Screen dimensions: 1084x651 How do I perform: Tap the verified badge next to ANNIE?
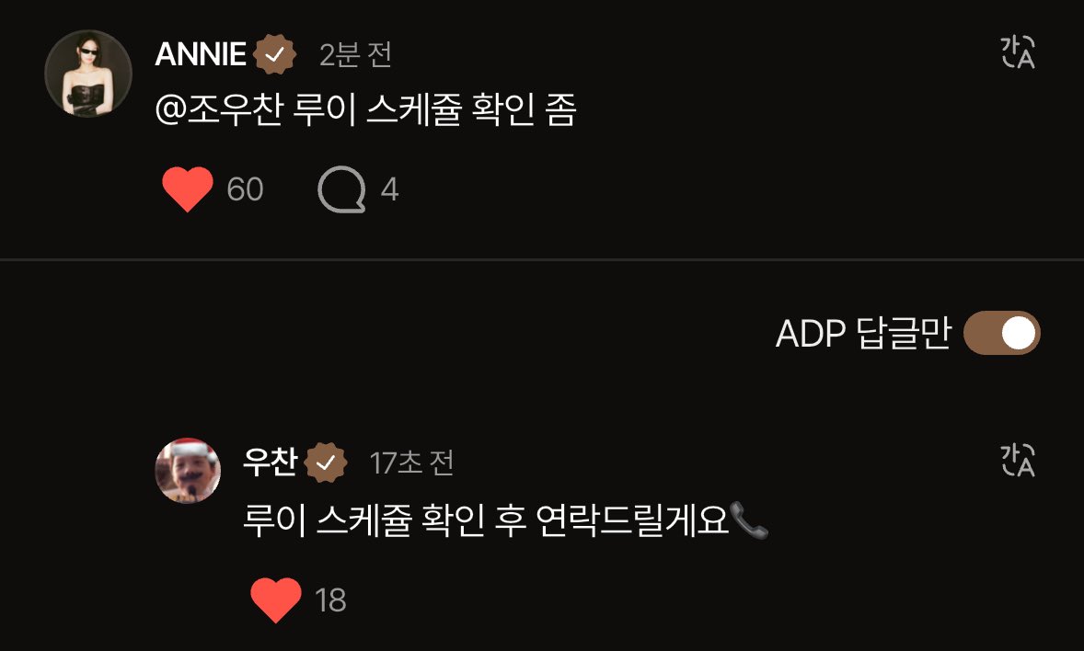(x=274, y=54)
